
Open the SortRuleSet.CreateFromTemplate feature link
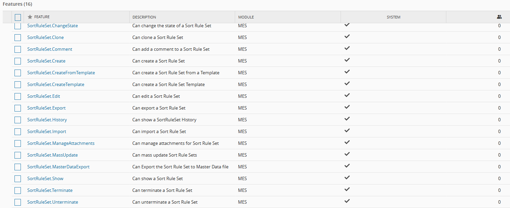[x=61, y=73]
